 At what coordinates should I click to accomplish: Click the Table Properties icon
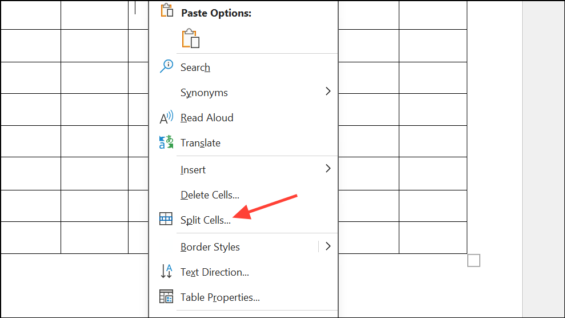tap(166, 297)
